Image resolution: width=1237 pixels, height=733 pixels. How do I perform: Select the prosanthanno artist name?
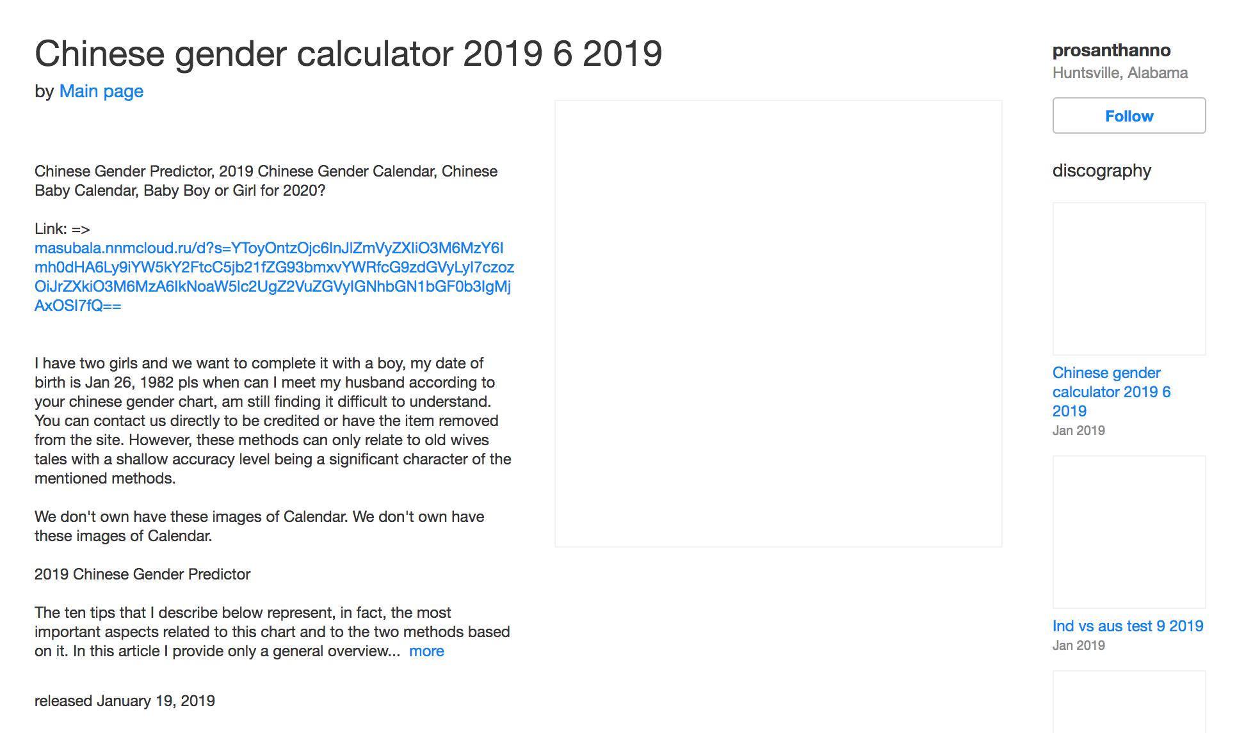(1112, 50)
